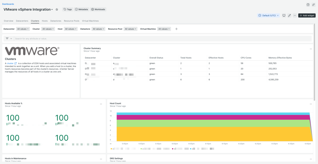Open the Default (UTC) time picker
The image size is (318, 164).
[x=268, y=16]
